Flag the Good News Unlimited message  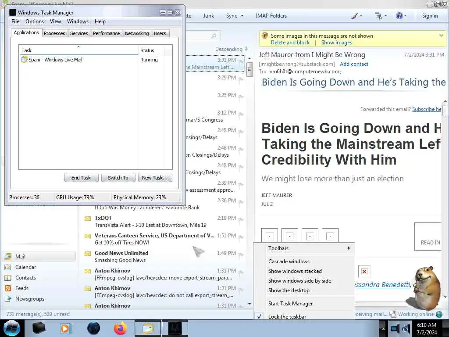(241, 255)
